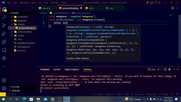Open Run and Debug view

click(4, 34)
